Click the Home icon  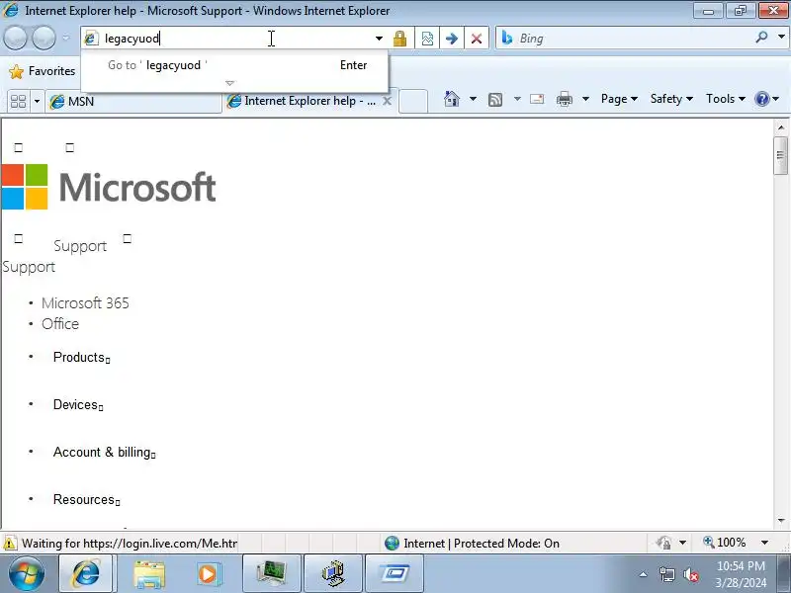(452, 99)
